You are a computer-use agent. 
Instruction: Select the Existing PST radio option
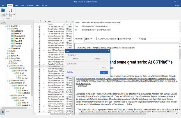pyautogui.click(x=93, y=59)
